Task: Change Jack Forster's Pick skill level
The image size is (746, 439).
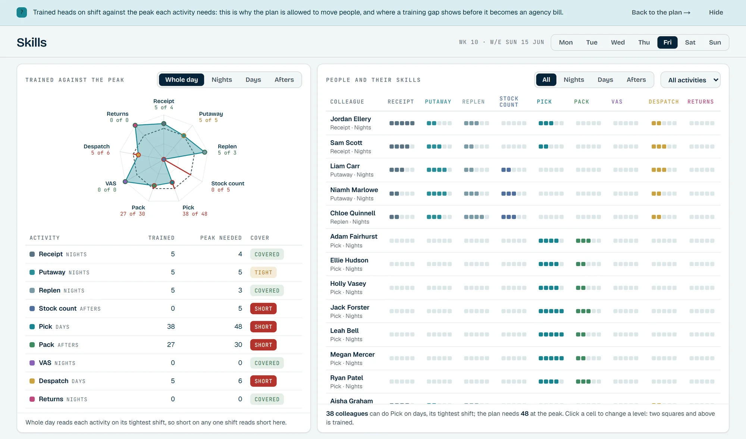Action: point(551,311)
